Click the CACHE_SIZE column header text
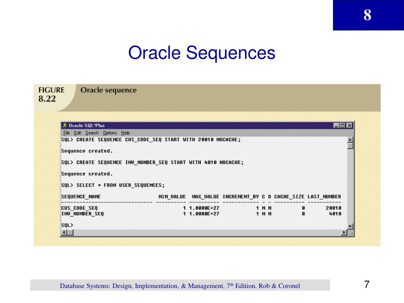This screenshot has width=404, height=303. (289, 196)
